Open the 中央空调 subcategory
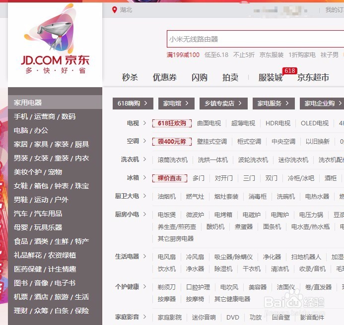This screenshot has height=325, width=344. click(x=283, y=142)
